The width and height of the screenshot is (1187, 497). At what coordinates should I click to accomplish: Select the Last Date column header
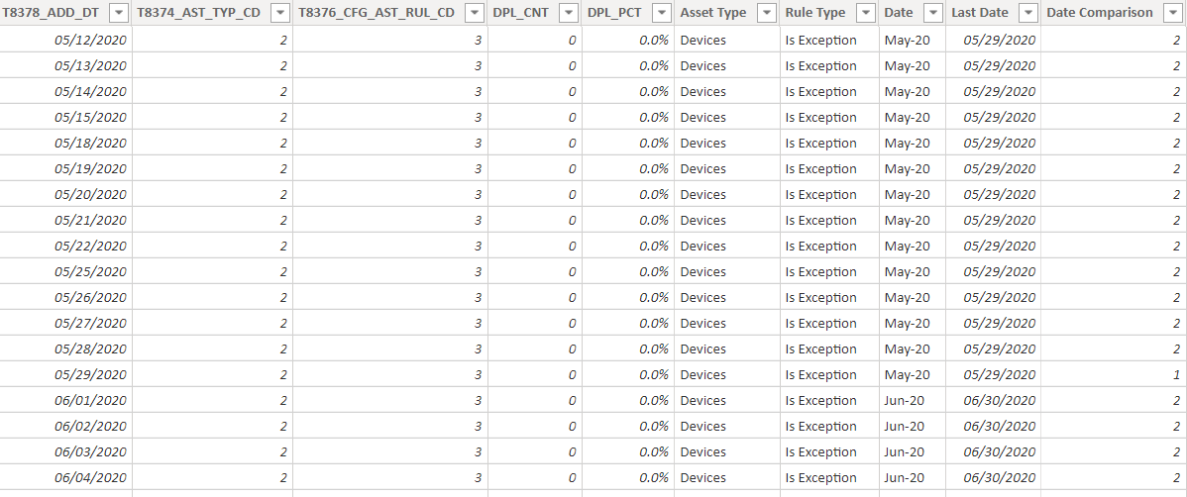click(980, 13)
